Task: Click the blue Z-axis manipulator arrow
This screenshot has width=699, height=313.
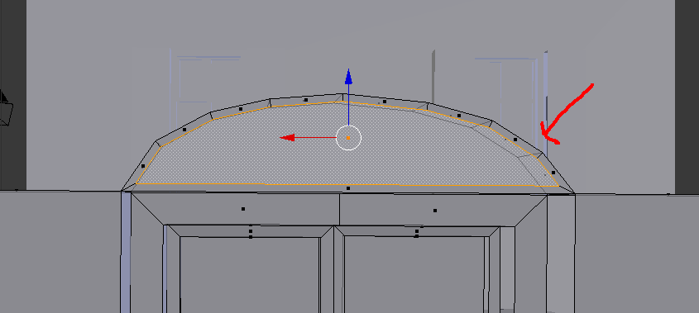Action: click(348, 77)
